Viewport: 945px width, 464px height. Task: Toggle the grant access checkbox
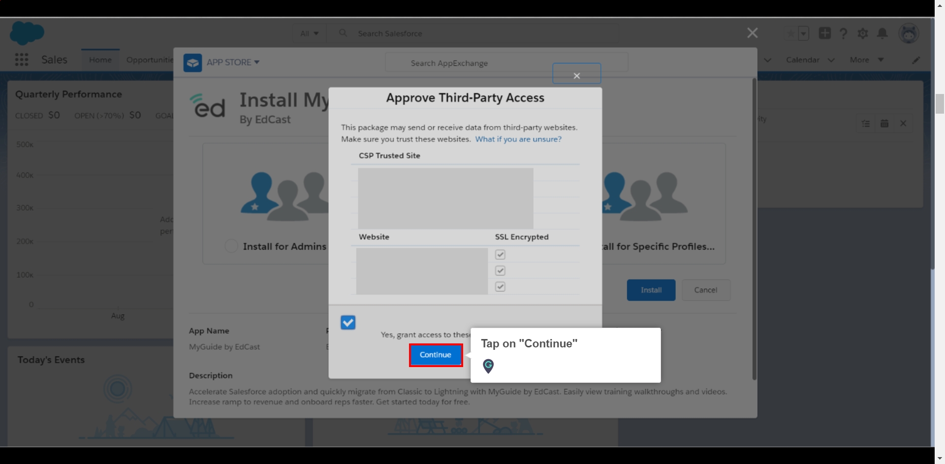[x=348, y=322]
